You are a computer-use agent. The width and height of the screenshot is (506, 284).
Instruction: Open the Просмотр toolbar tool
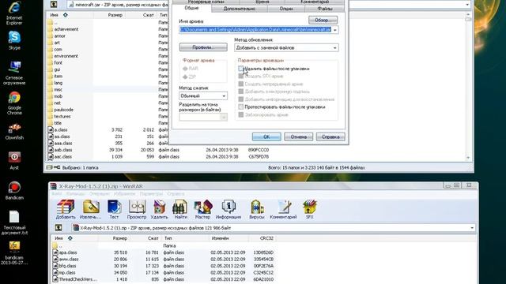click(x=137, y=209)
